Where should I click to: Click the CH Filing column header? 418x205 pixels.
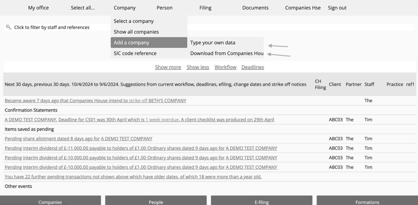pos(320,84)
